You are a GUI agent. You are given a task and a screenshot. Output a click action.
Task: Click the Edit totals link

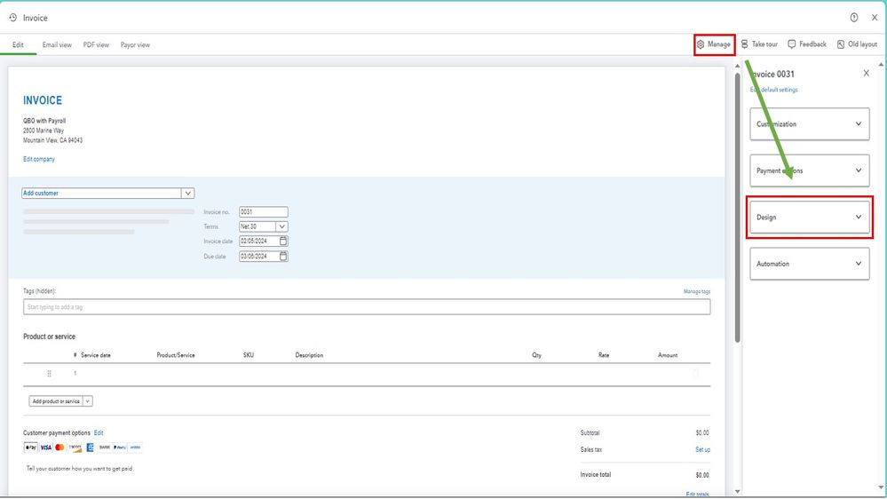tap(698, 494)
